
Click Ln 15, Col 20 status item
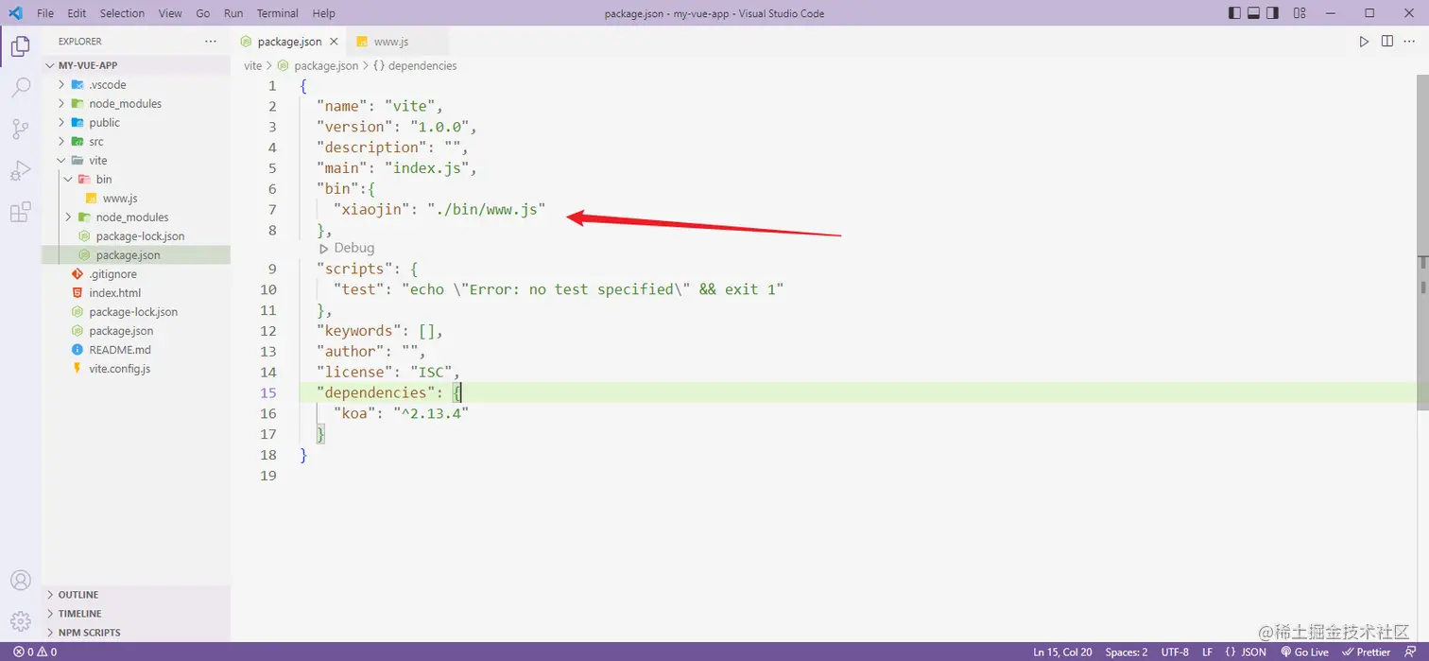(x=1062, y=652)
